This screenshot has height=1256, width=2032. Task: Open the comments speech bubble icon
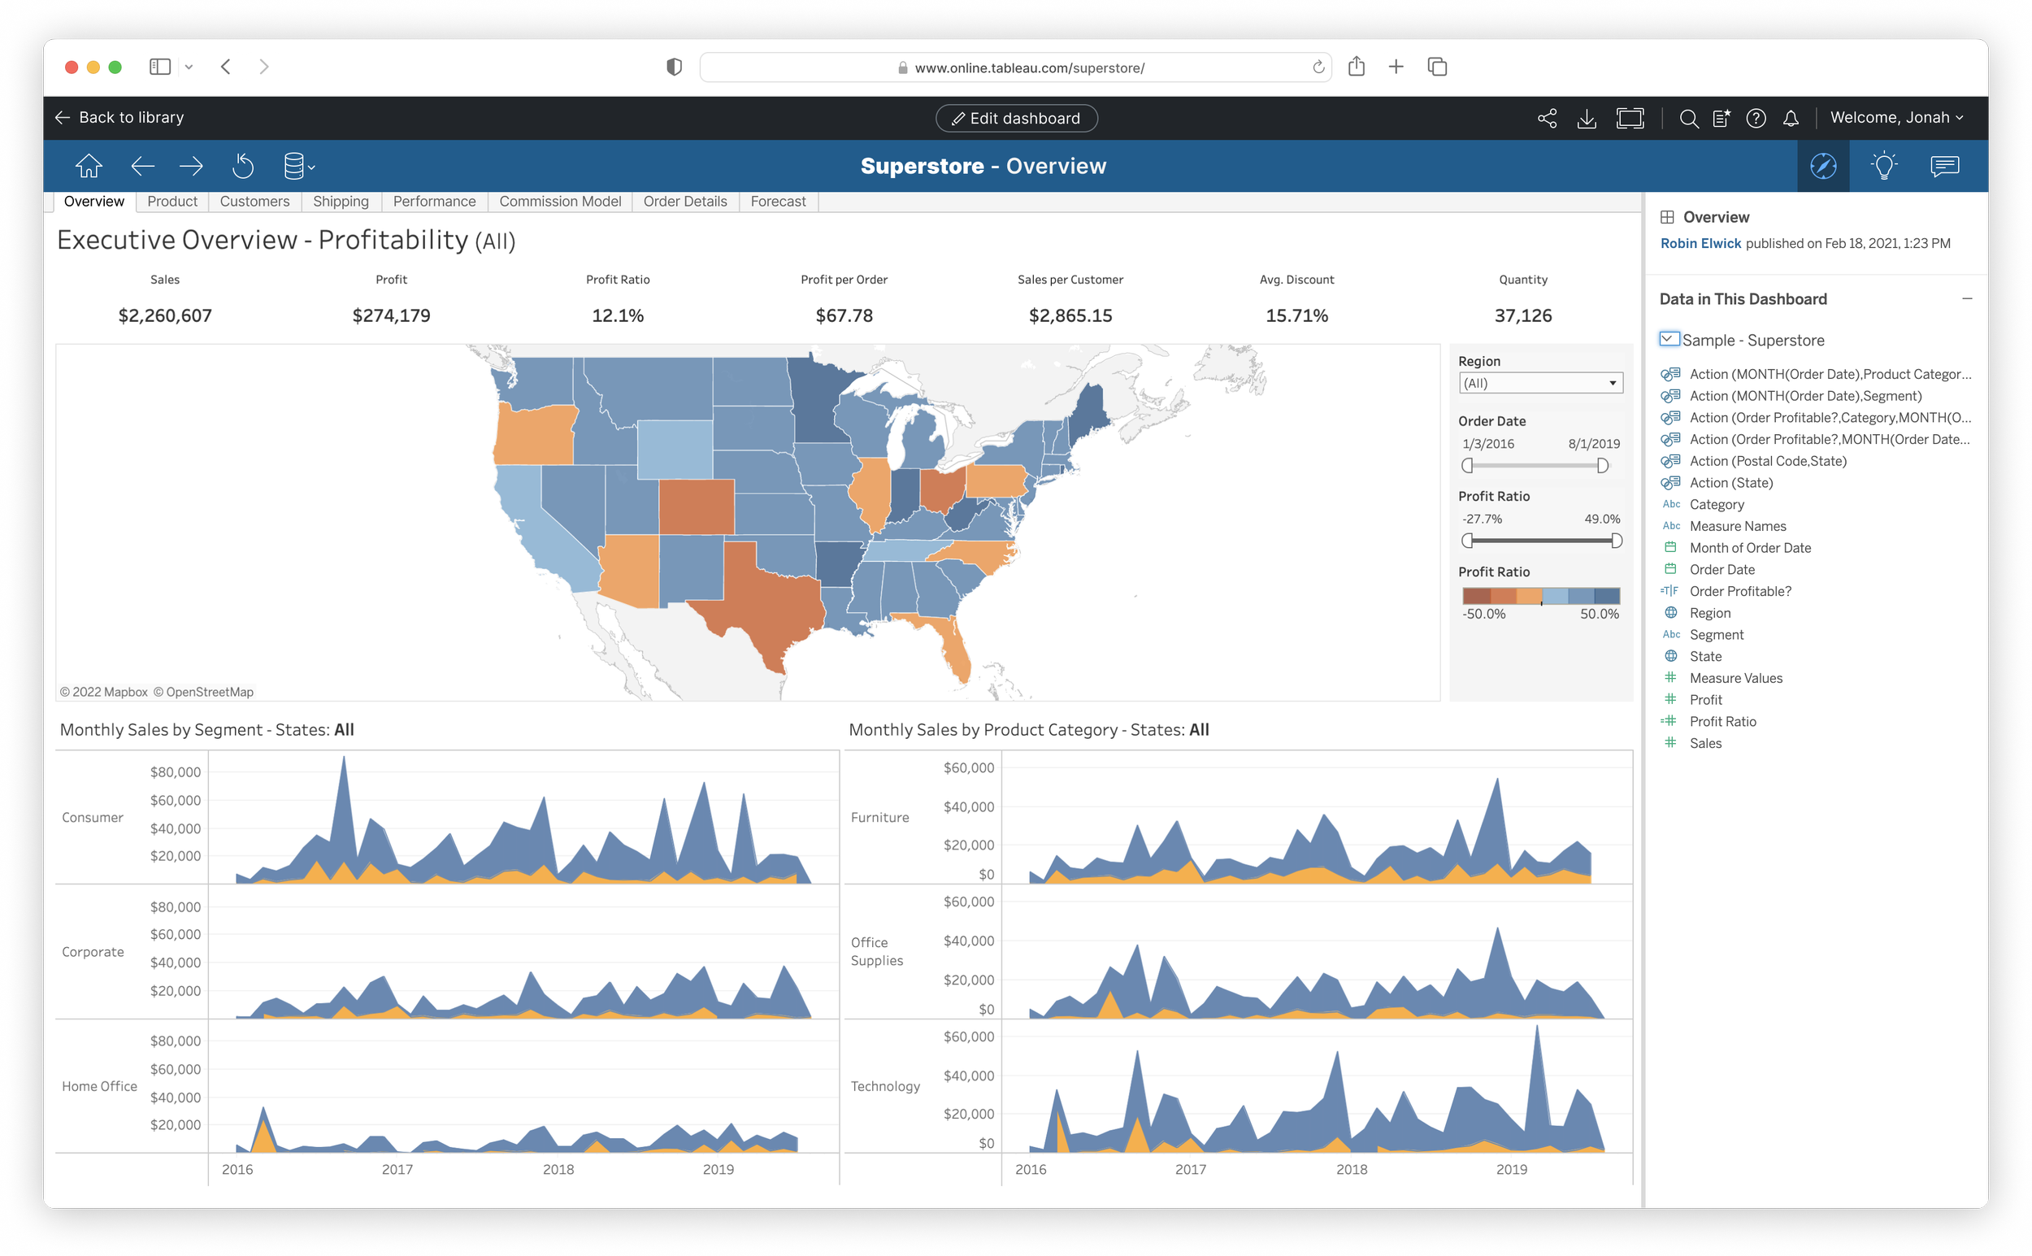[1944, 166]
